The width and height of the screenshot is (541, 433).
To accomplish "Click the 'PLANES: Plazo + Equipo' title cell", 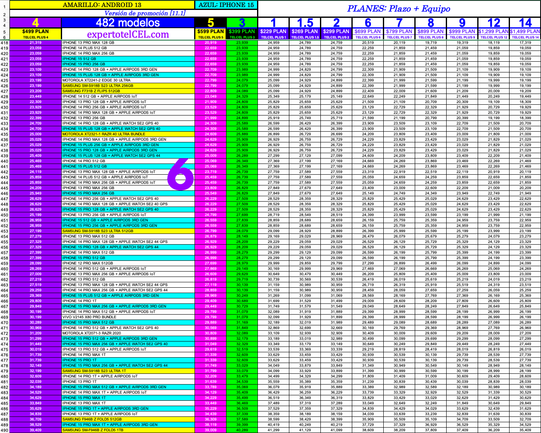I will pyautogui.click(x=399, y=9).
